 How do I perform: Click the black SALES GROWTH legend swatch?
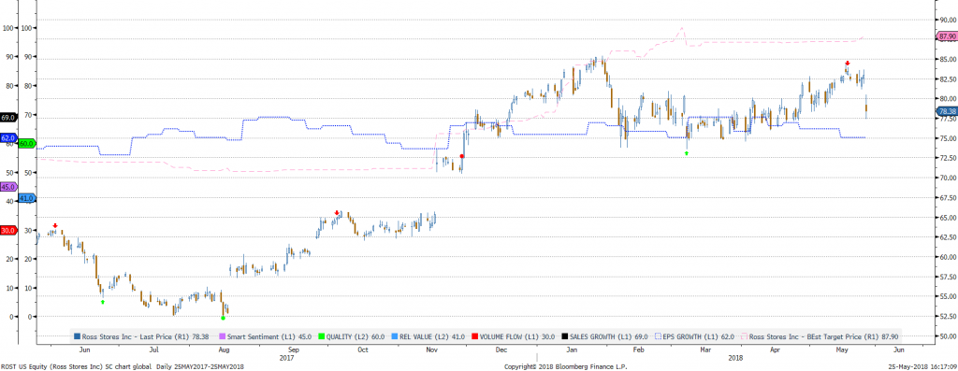click(565, 335)
